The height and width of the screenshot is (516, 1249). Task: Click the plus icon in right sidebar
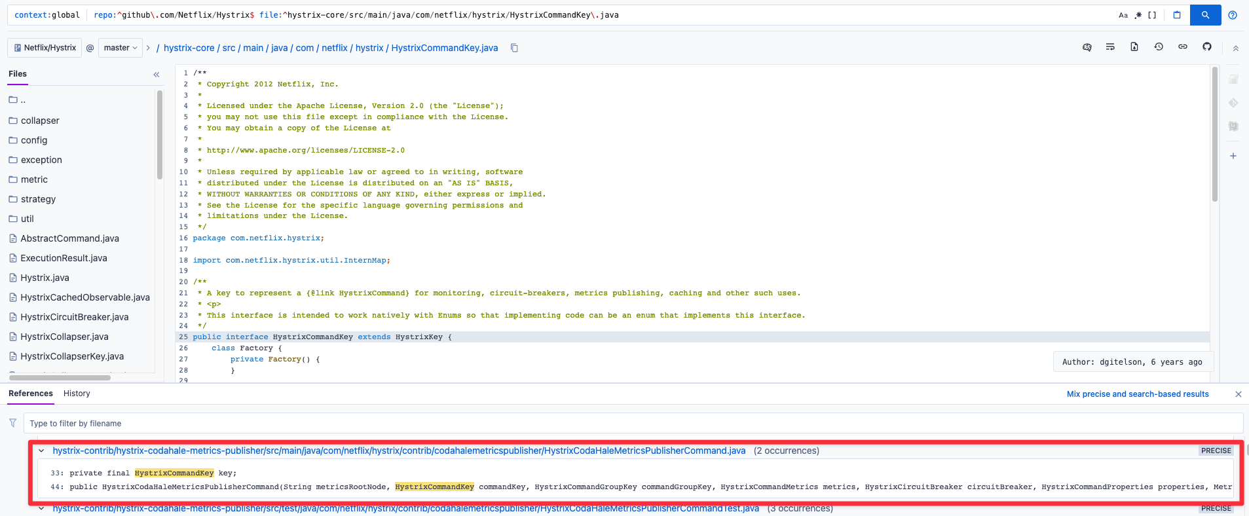pyautogui.click(x=1233, y=156)
